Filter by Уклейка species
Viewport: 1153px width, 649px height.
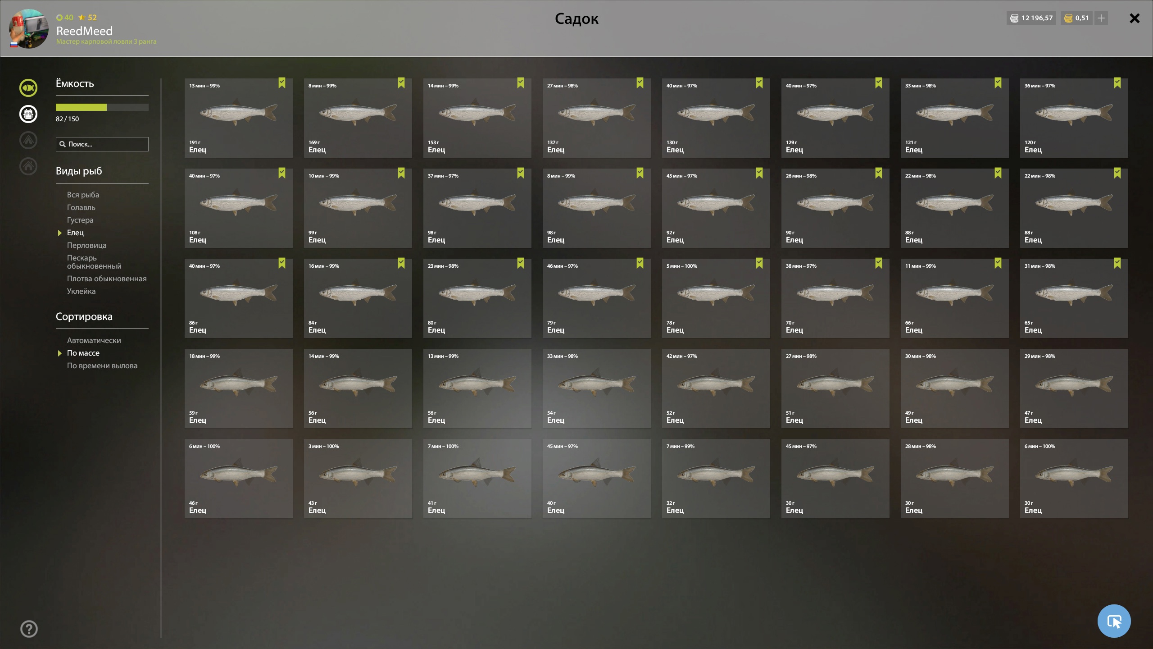[x=81, y=291]
